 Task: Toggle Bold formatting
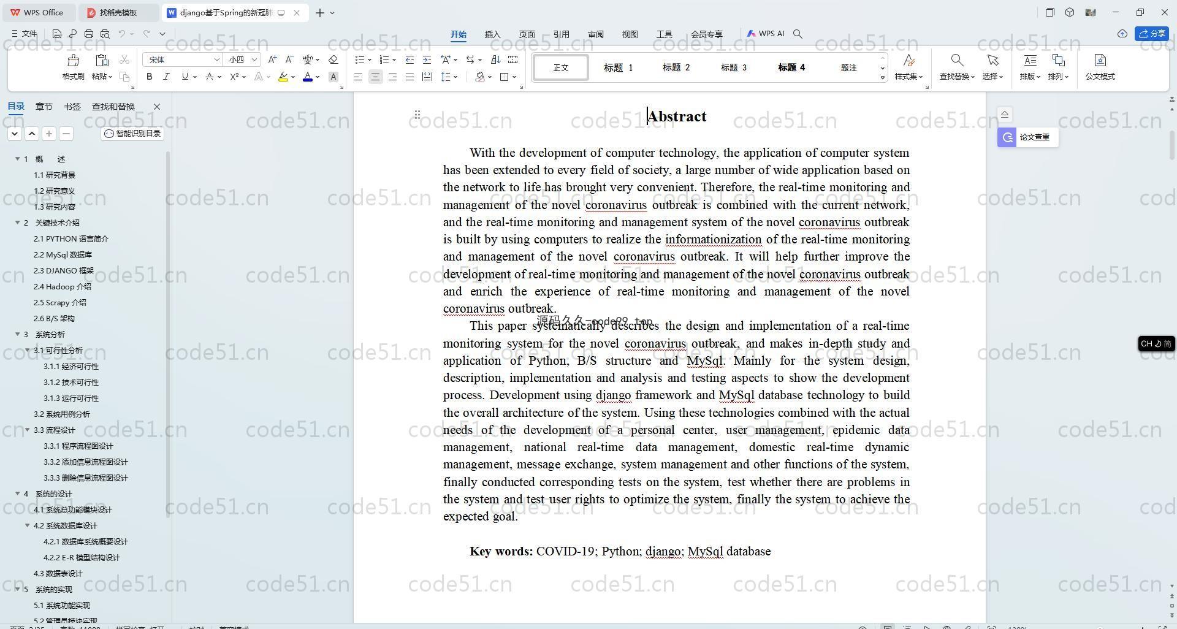tap(149, 77)
